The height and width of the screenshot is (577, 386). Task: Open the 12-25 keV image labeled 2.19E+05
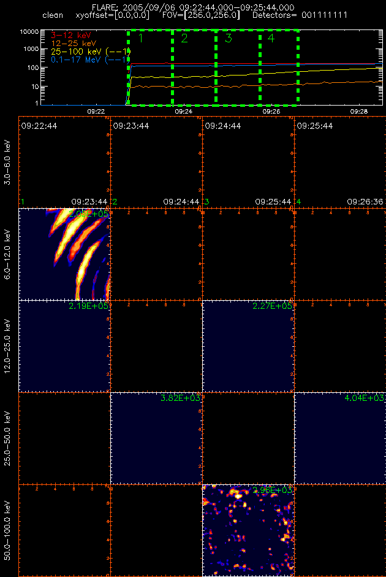coord(64,346)
